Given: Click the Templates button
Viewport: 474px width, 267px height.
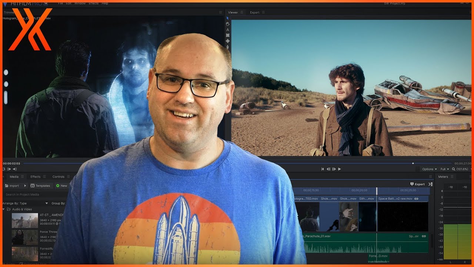Looking at the screenshot, I should [40, 186].
